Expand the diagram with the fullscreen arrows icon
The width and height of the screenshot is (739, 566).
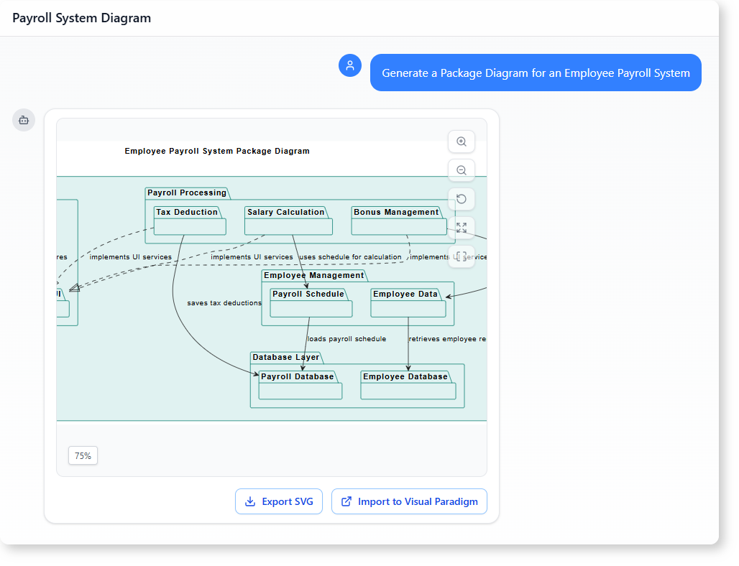(x=462, y=228)
